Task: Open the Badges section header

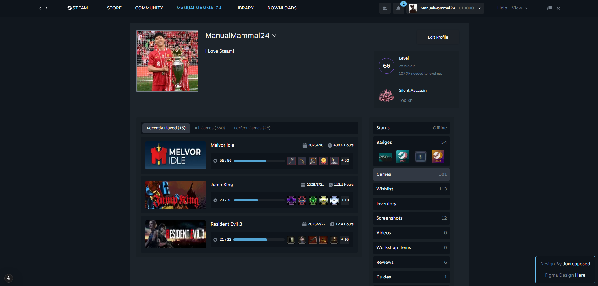Action: coord(411,142)
